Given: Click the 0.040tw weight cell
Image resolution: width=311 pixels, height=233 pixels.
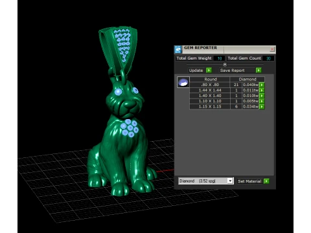Looking at the screenshot, I should pos(251,85).
